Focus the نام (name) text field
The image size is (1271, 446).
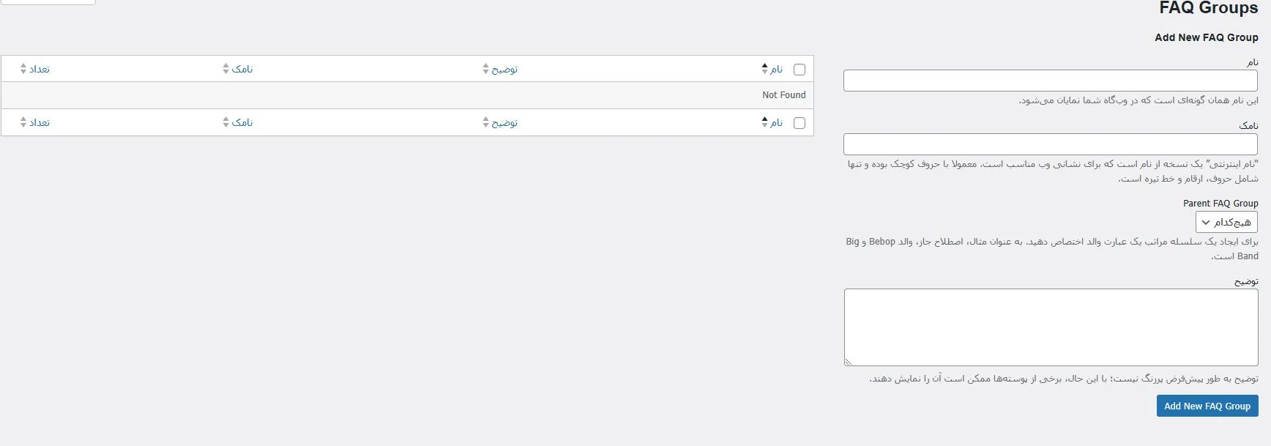coord(1050,81)
